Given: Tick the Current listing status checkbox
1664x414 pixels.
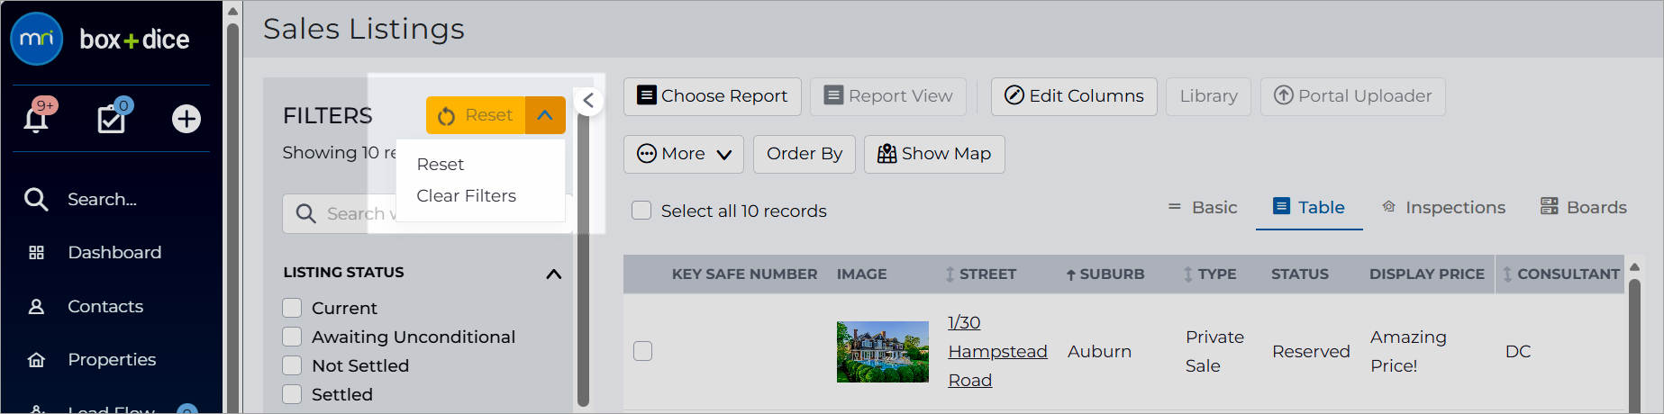Looking at the screenshot, I should pos(292,308).
